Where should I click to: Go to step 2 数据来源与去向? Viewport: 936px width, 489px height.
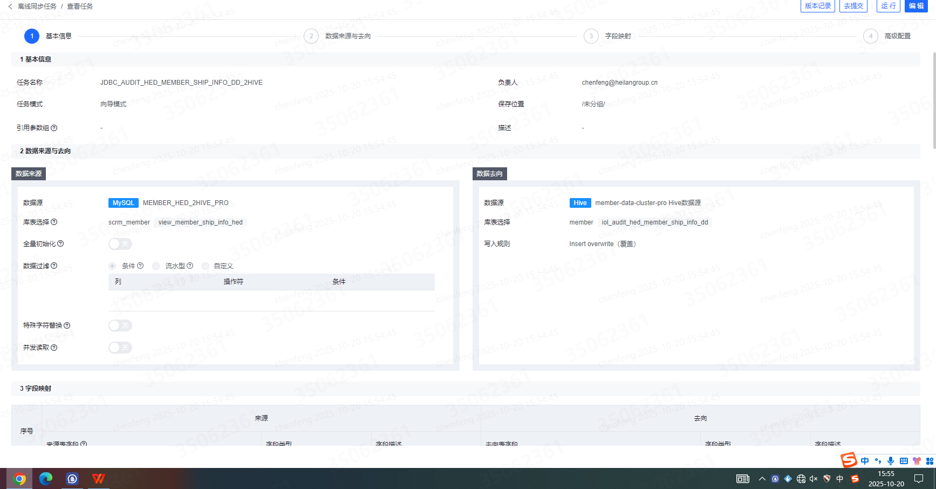click(311, 36)
